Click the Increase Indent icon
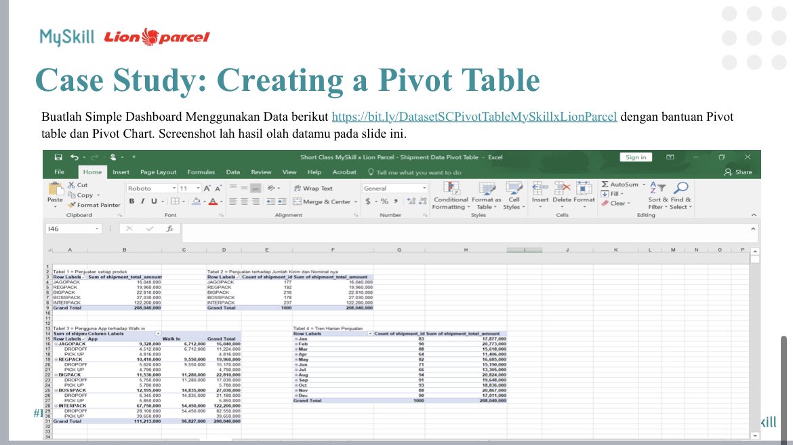This screenshot has width=793, height=445. [x=282, y=201]
